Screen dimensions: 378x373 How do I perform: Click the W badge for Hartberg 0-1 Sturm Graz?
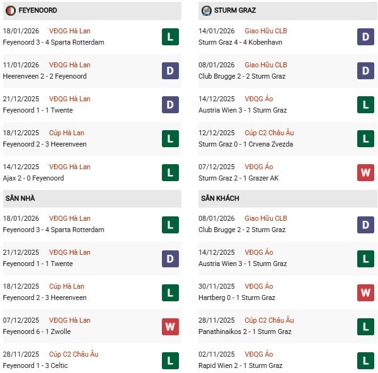point(365,292)
